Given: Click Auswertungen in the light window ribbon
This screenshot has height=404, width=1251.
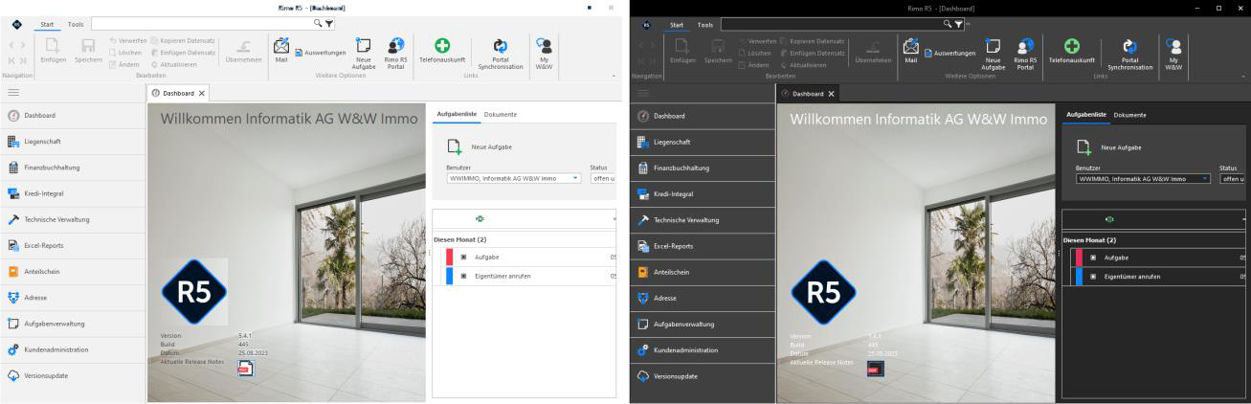Looking at the screenshot, I should click(322, 52).
